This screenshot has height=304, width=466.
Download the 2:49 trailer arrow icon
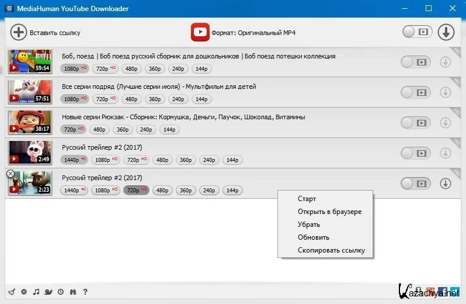(x=445, y=153)
